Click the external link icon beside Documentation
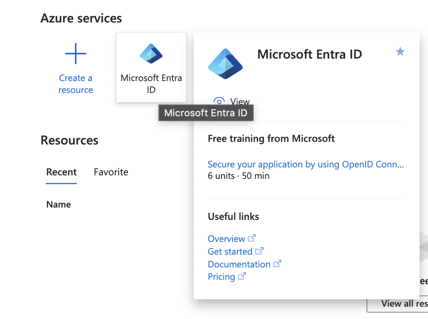428x319 pixels. (x=277, y=263)
